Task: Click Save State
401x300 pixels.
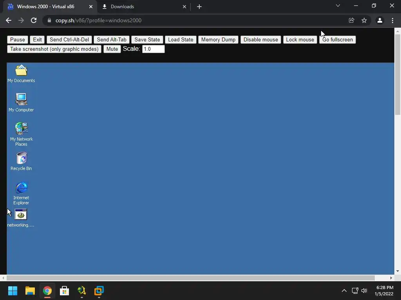Action: point(147,39)
